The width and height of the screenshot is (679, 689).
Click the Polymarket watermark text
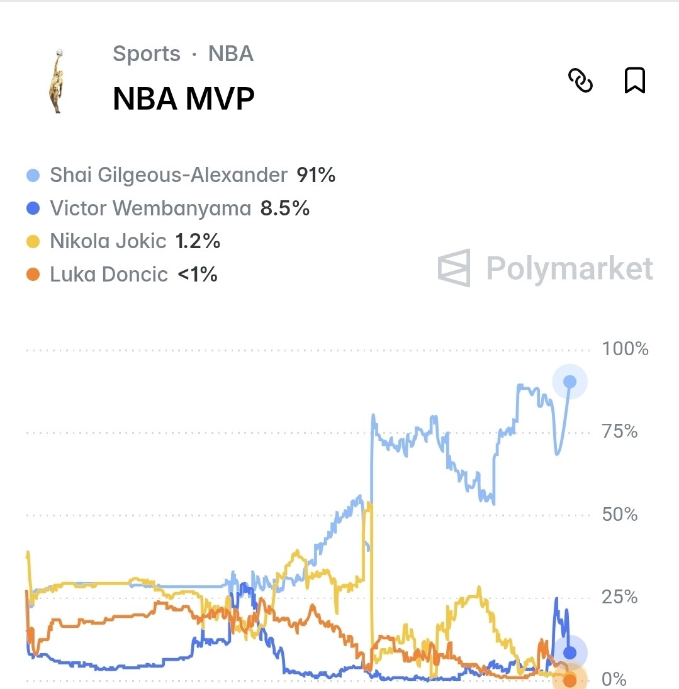(570, 268)
